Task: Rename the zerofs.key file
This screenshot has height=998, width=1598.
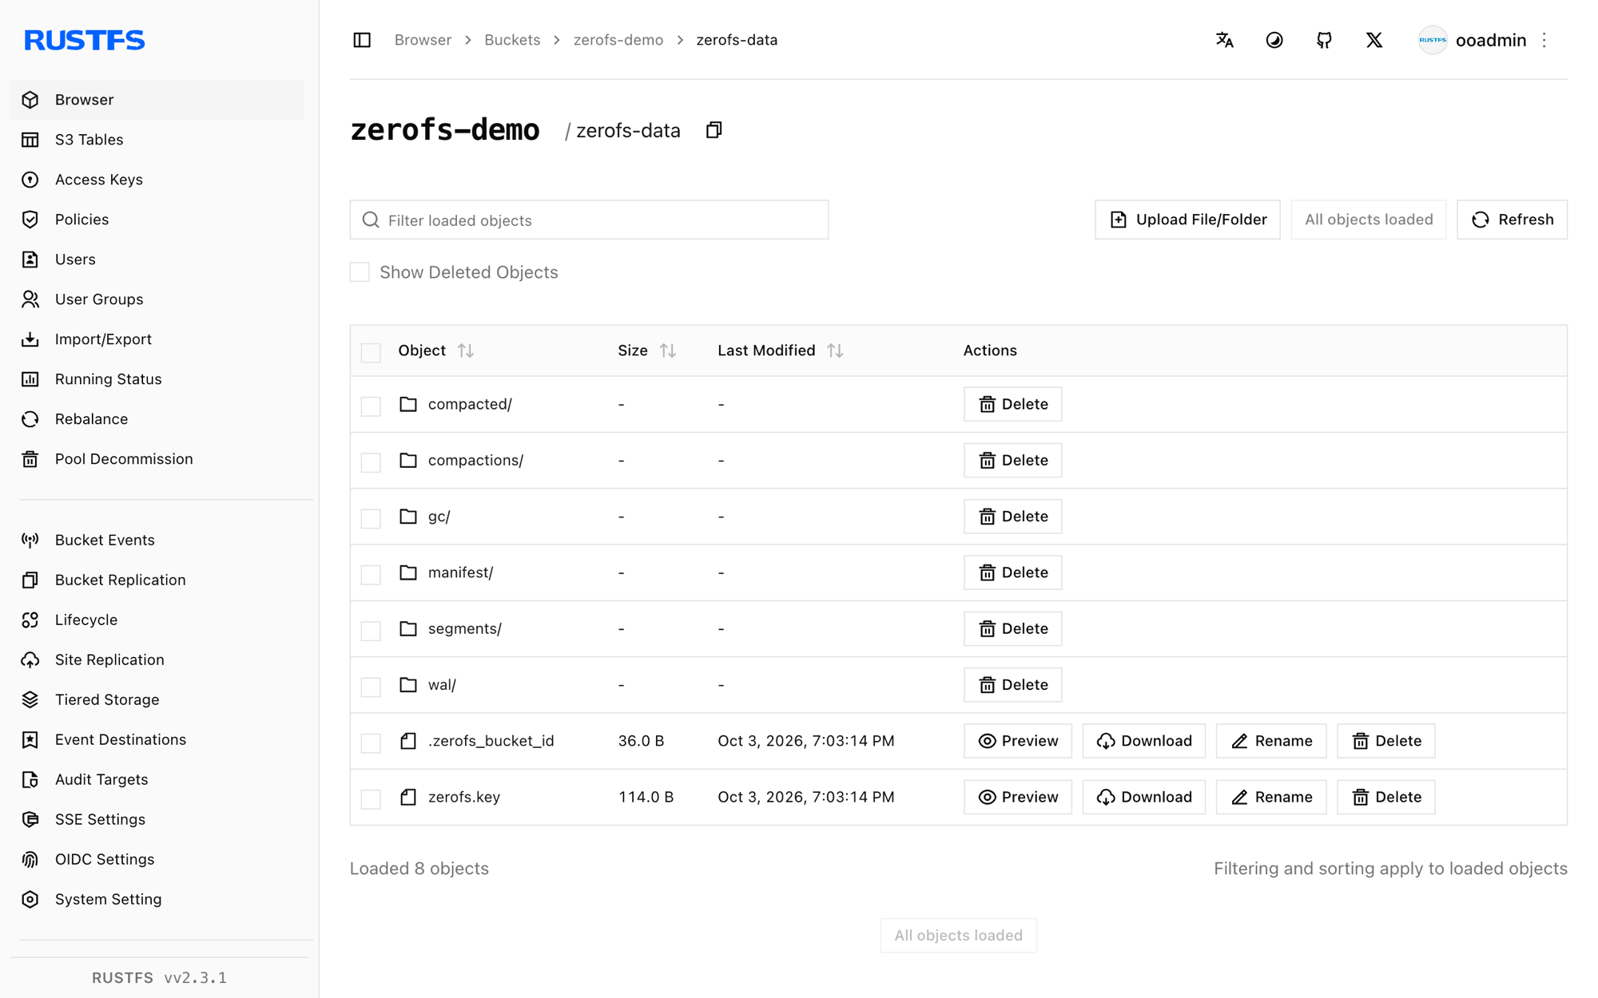Action: point(1271,797)
